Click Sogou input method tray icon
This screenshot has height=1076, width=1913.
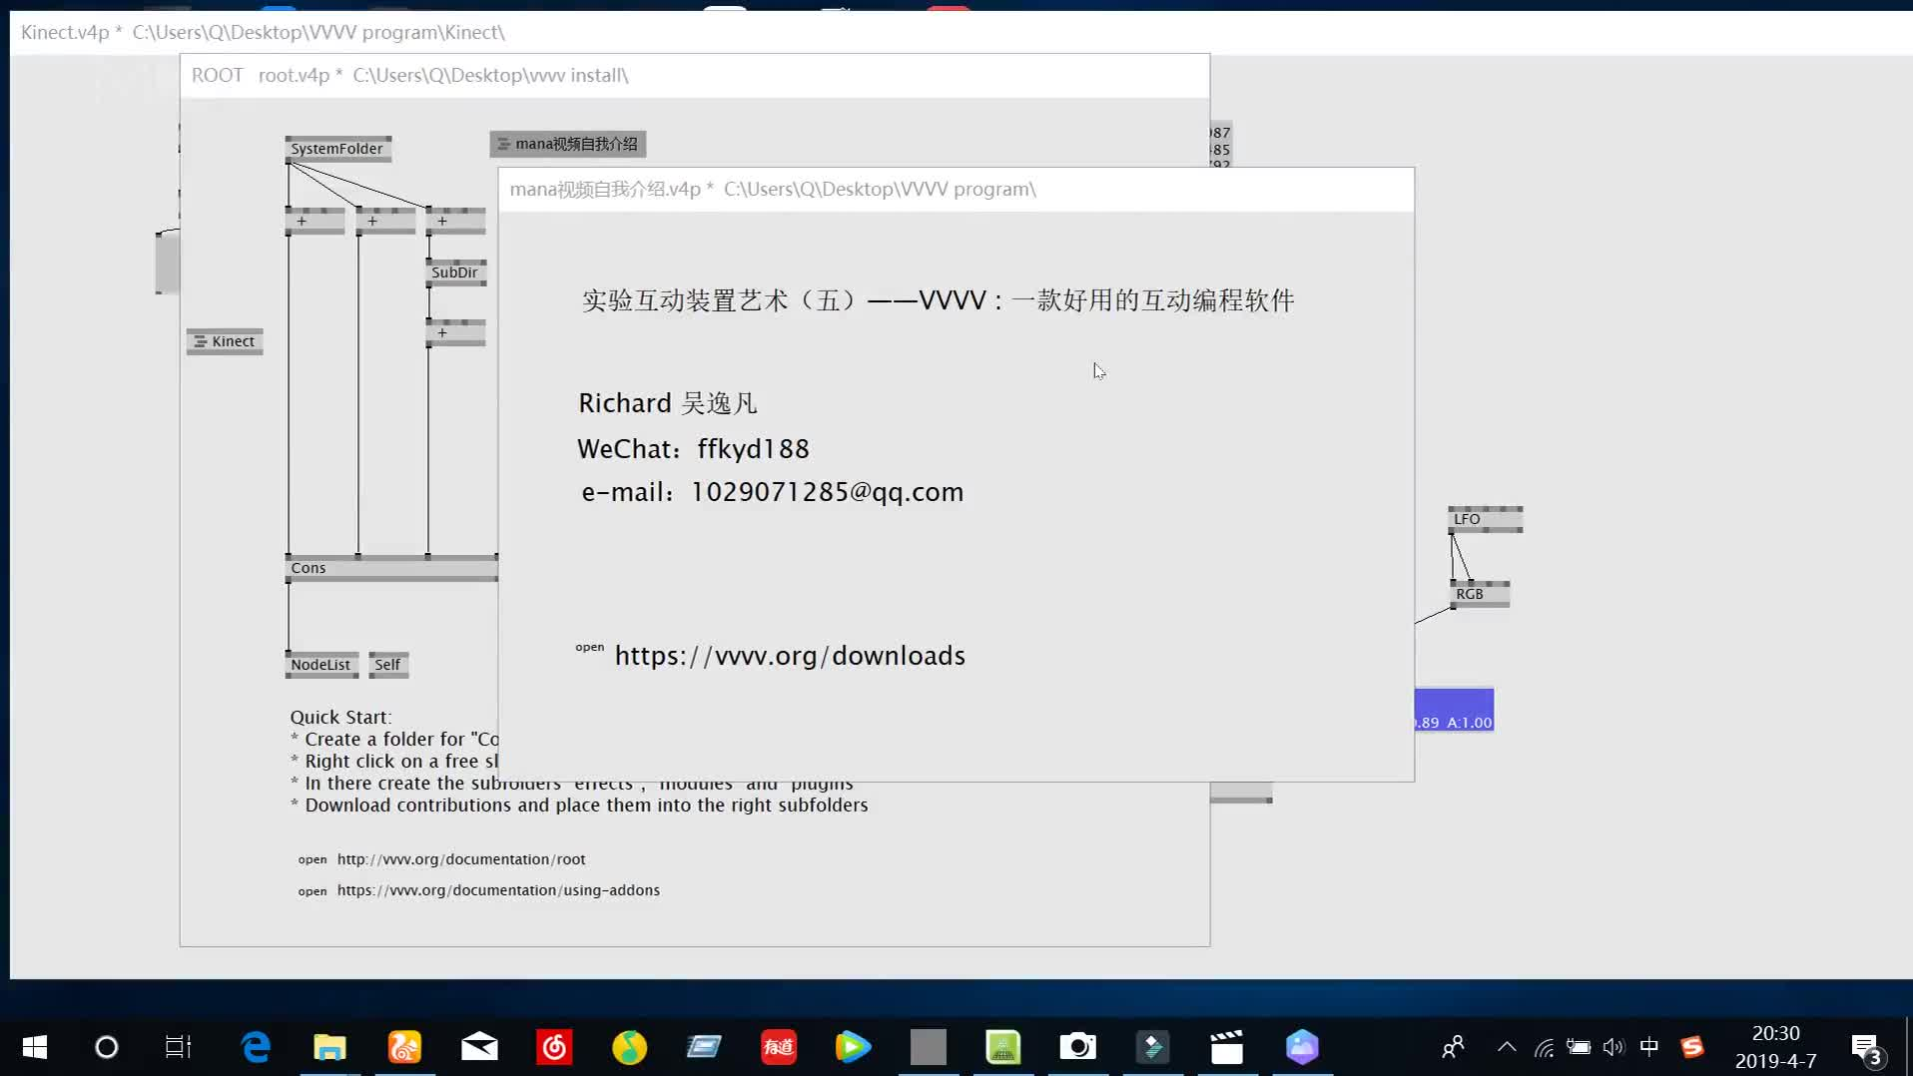[1692, 1046]
